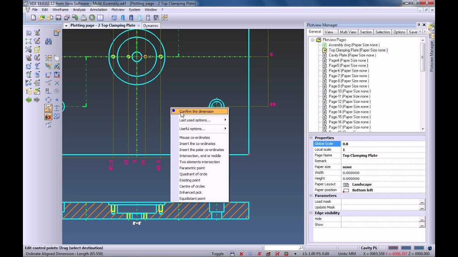Click the wrench settings icon in top toolbar
Screen dimensions: 458x257
[x=156, y=17]
